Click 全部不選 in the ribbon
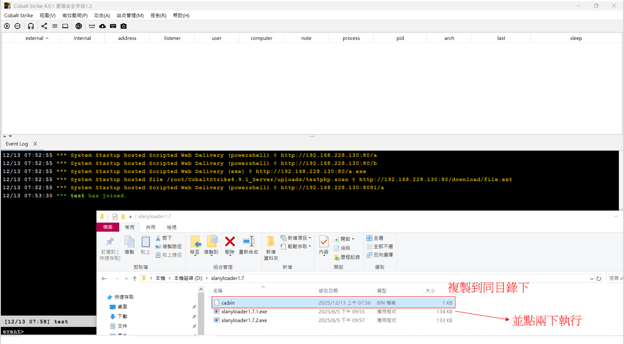 [x=380, y=247]
